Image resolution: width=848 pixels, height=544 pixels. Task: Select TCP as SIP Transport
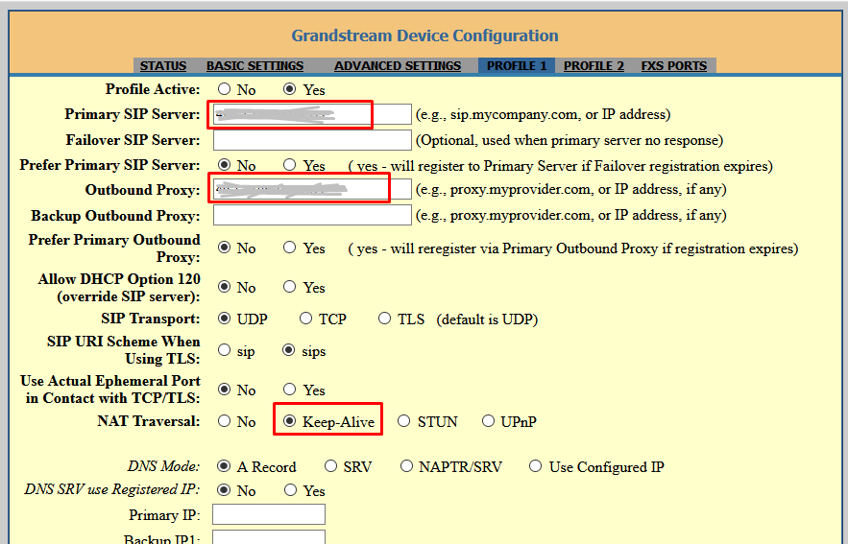(306, 319)
